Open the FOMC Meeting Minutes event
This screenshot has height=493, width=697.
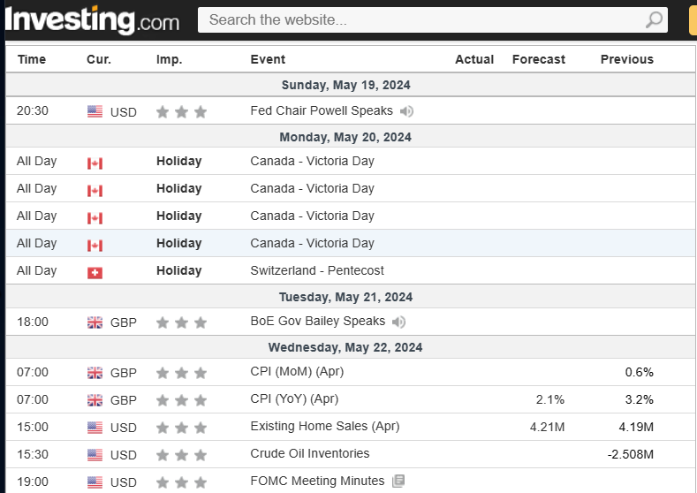tap(317, 481)
